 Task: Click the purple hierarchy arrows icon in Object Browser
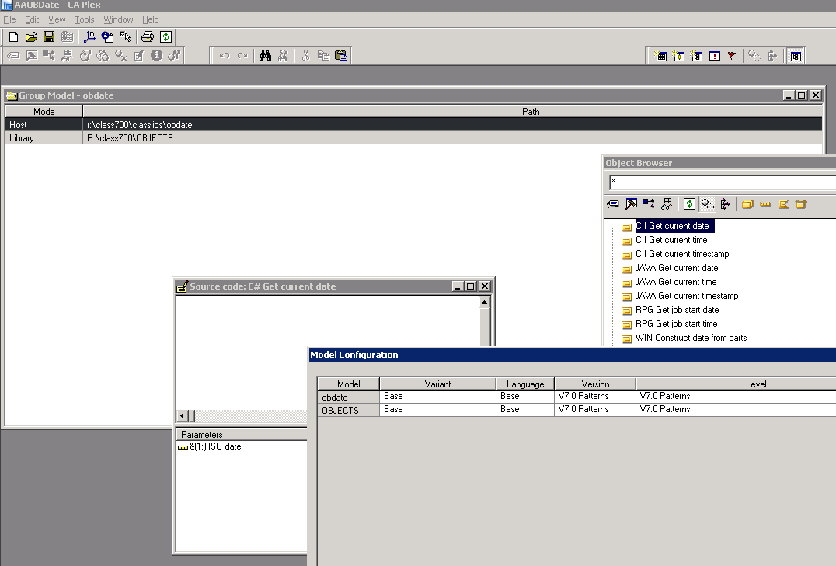(x=725, y=204)
